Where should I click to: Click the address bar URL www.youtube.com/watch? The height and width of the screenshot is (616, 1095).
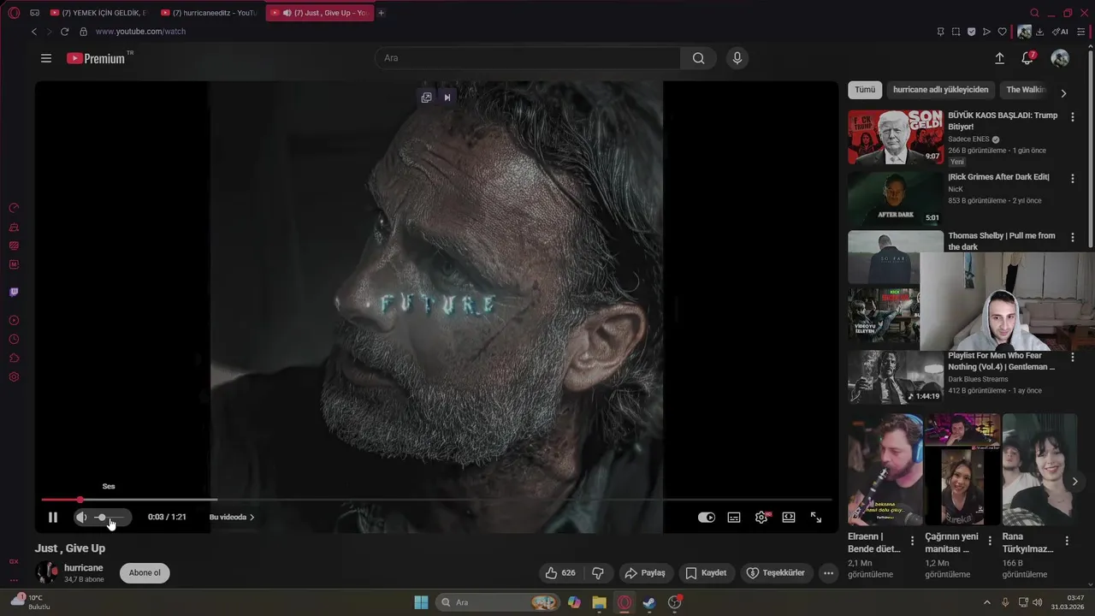pos(140,32)
